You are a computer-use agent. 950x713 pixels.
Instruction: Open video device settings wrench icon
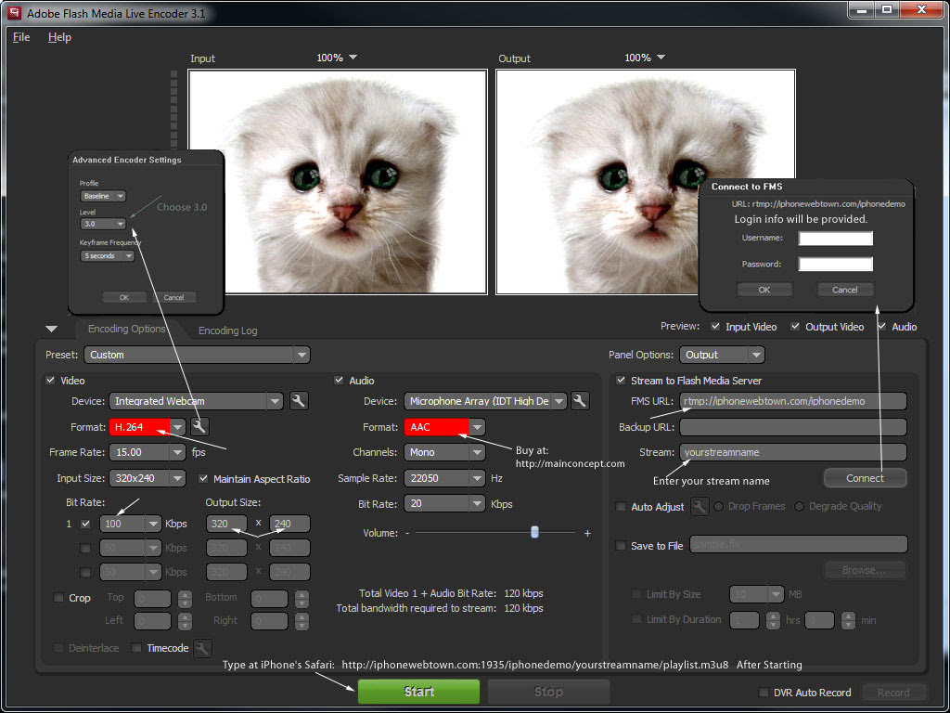[x=299, y=400]
